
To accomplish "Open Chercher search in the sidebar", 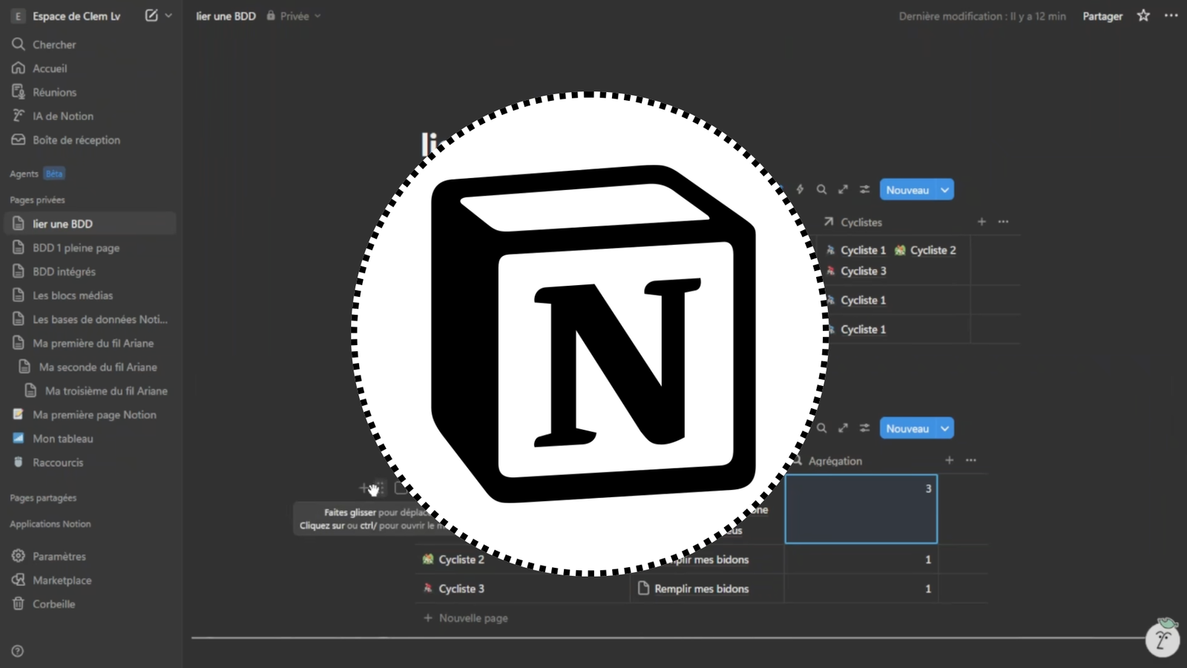I will tap(53, 44).
